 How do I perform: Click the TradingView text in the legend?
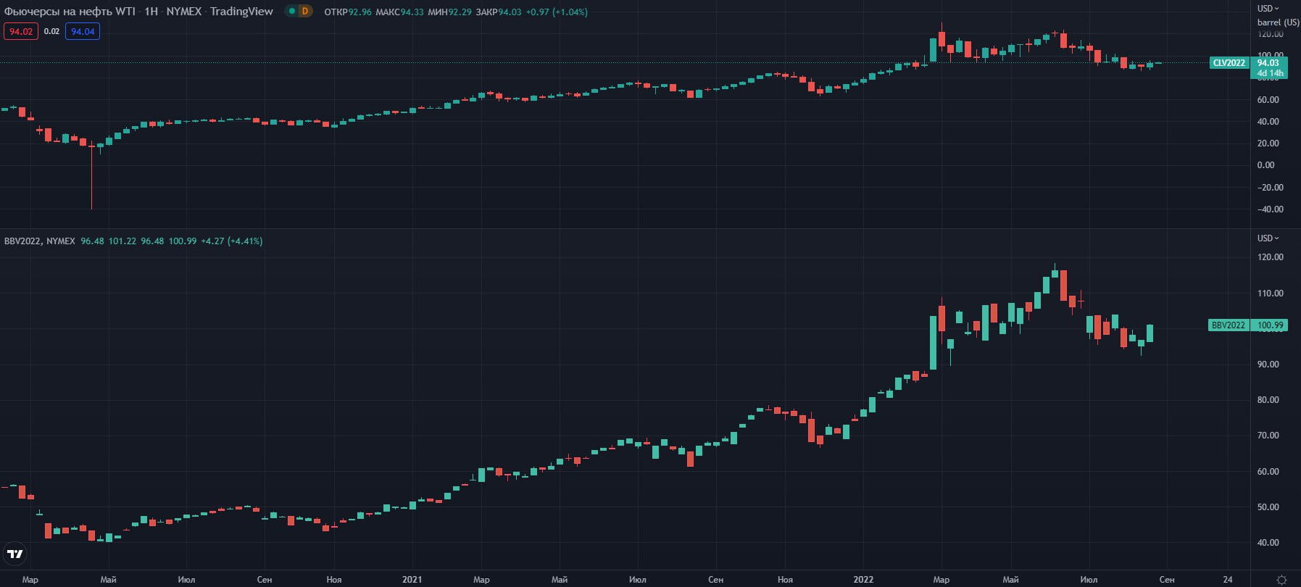(x=241, y=12)
